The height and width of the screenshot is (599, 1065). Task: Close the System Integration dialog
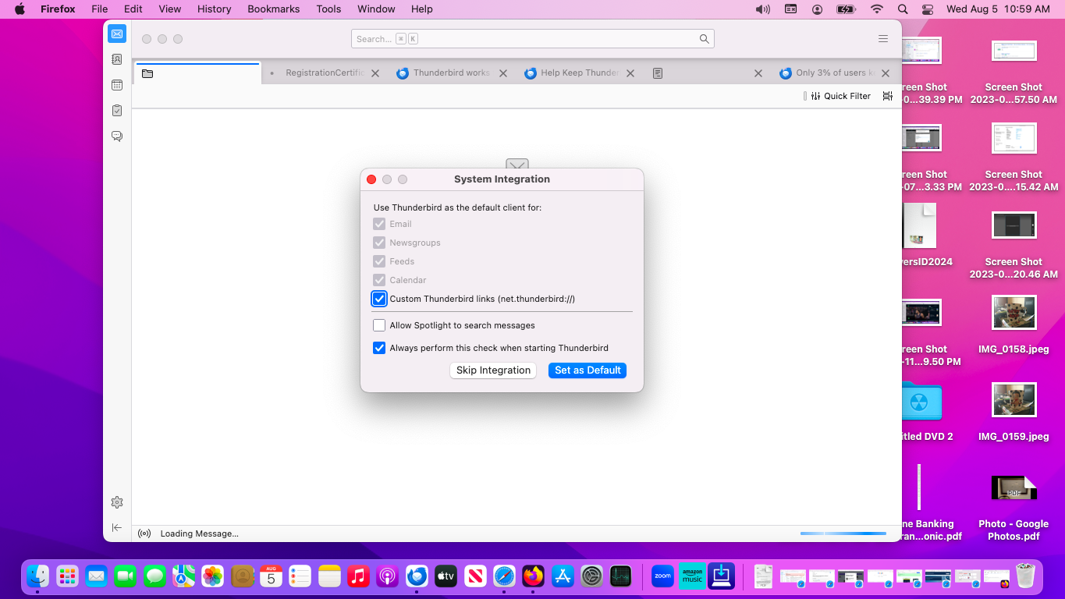click(x=371, y=179)
